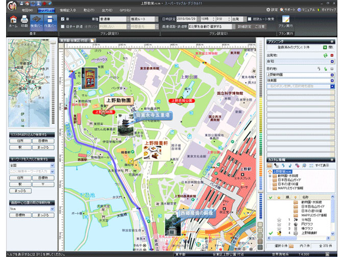Viewport: 343px width, 257px height.
Task: Open the プラン menu tab
Action: tap(46, 10)
